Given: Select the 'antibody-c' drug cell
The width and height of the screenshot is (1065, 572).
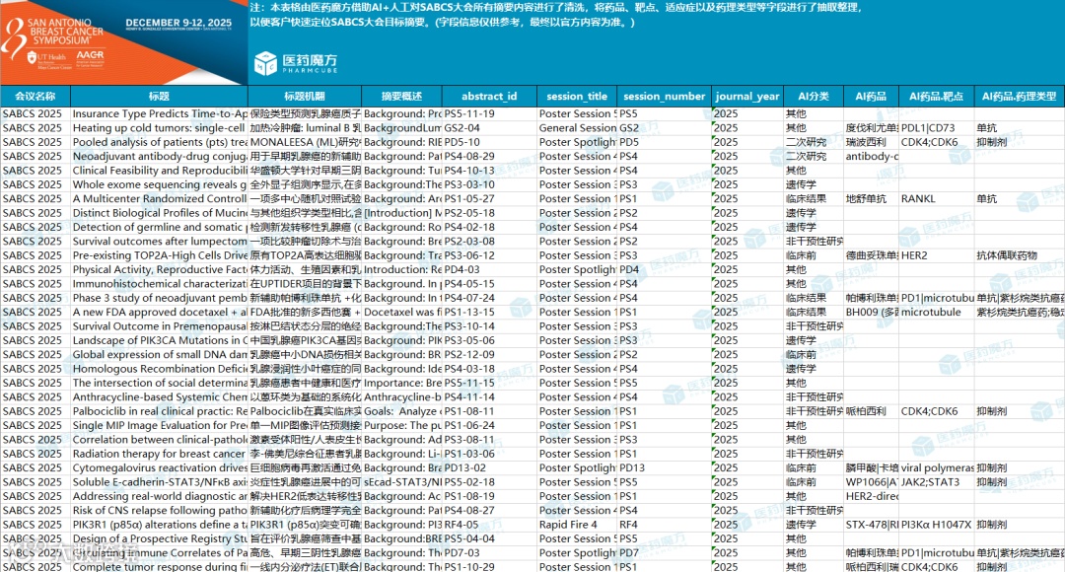Looking at the screenshot, I should [872, 156].
